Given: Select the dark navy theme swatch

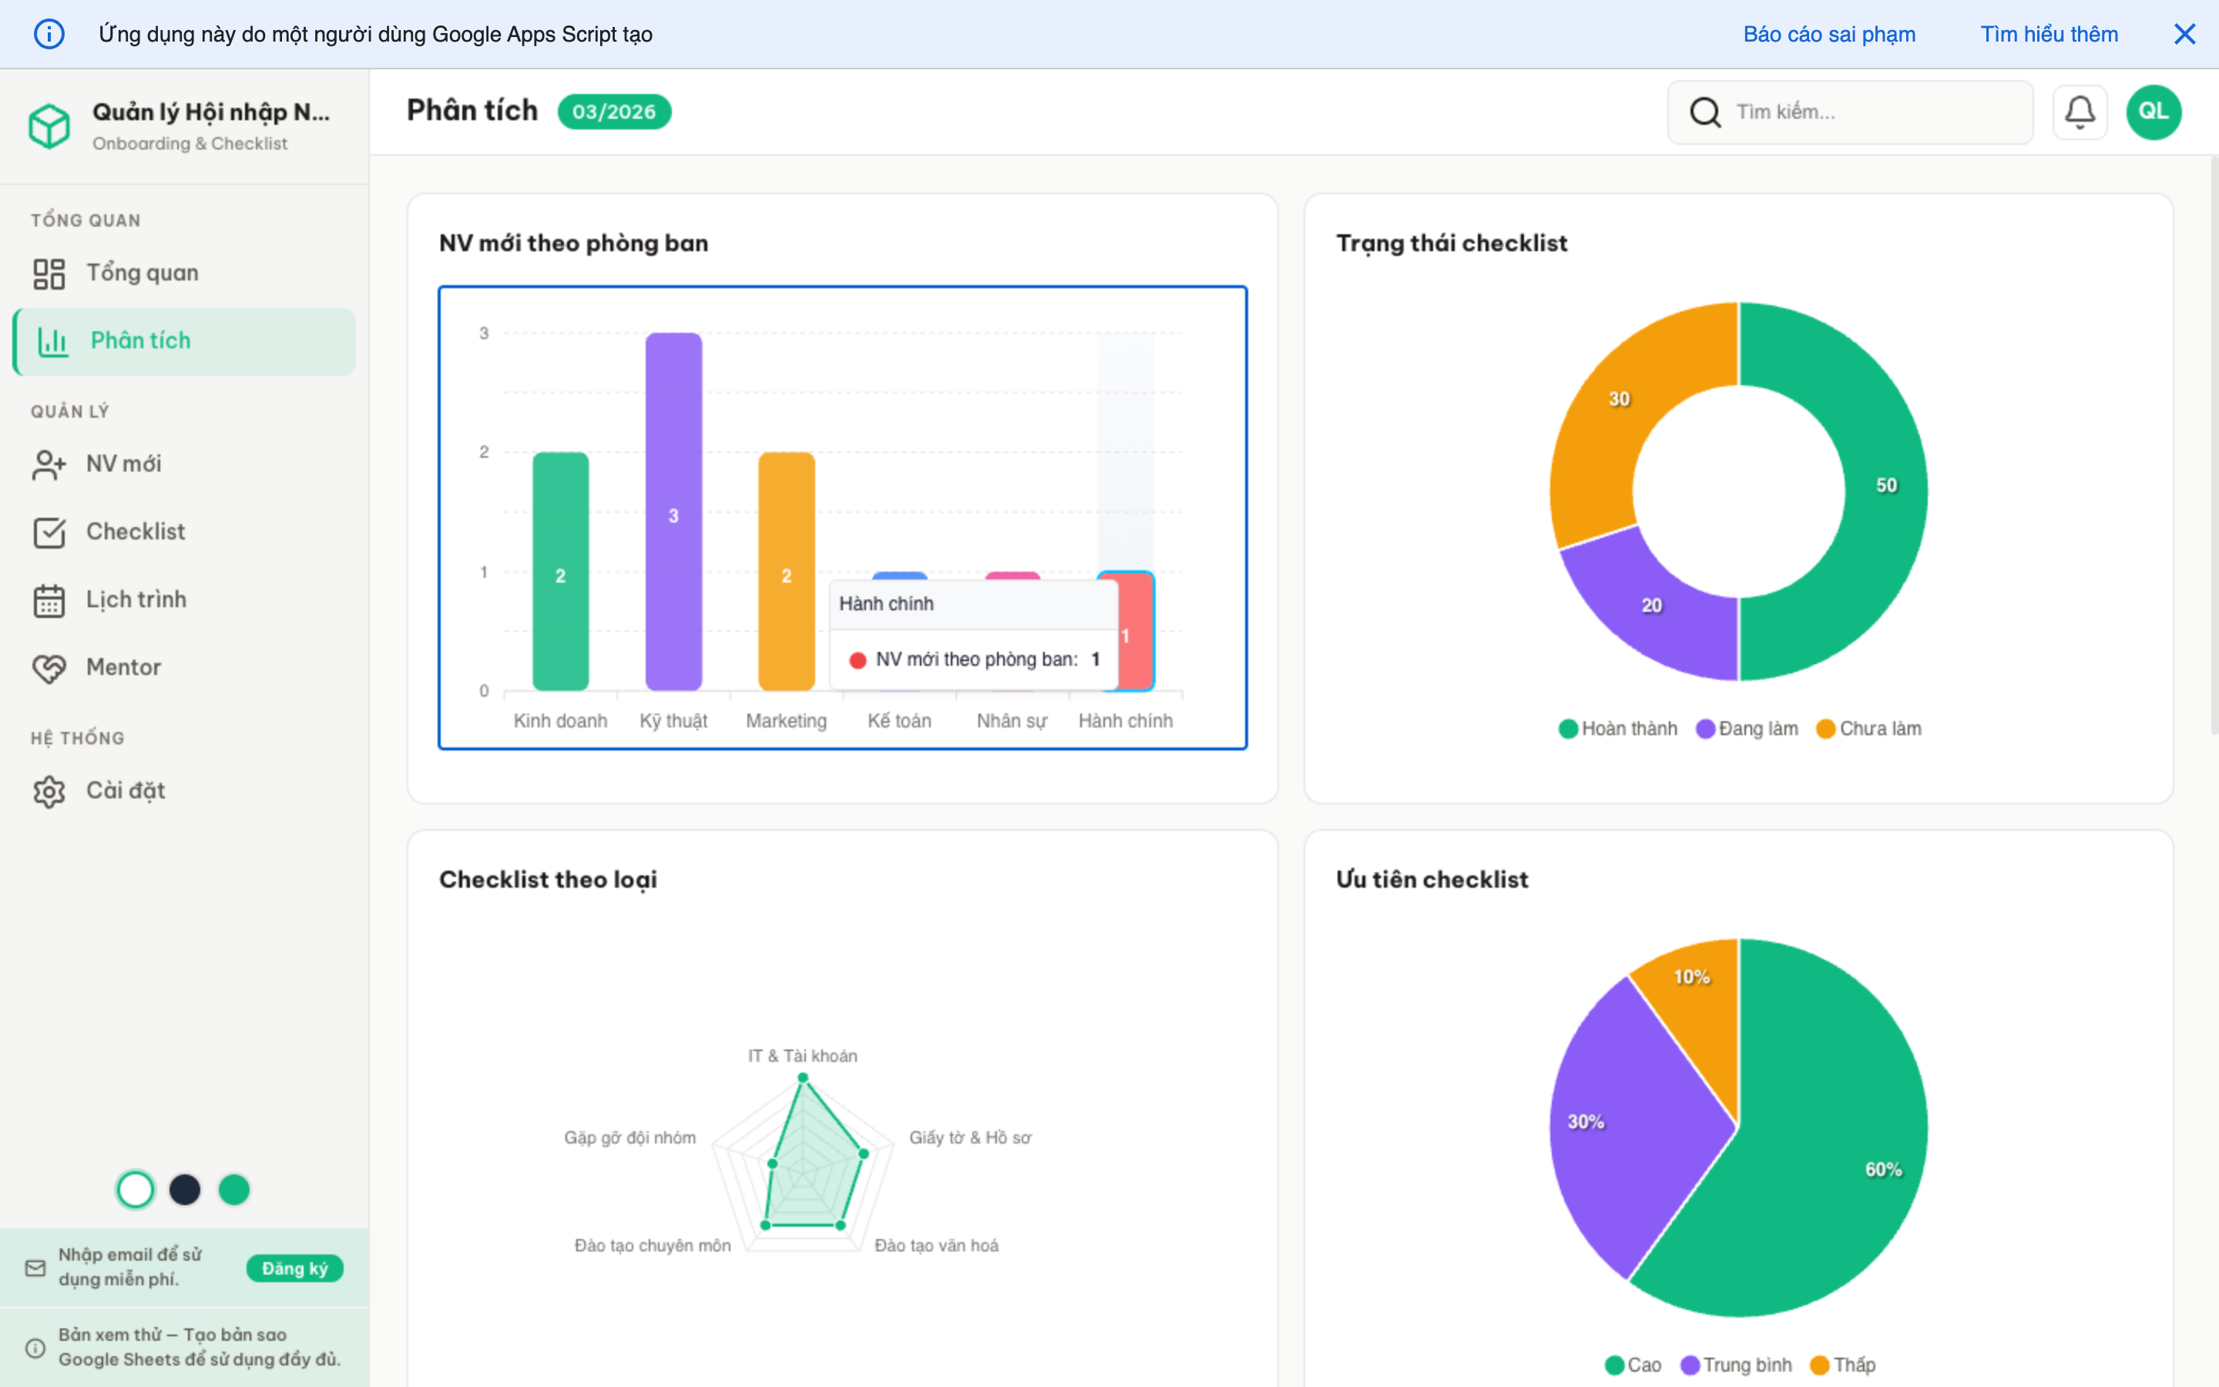Looking at the screenshot, I should pyautogui.click(x=185, y=1190).
